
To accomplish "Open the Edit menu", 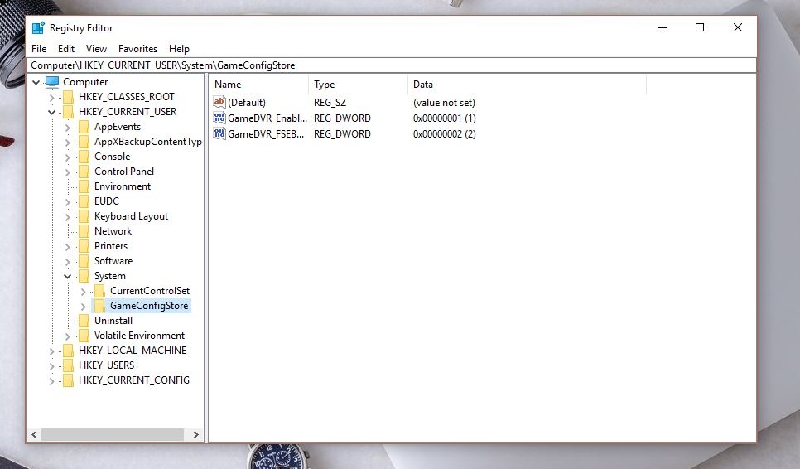I will tap(65, 49).
